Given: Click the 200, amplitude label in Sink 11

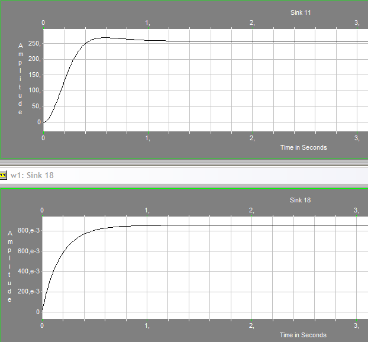Looking at the screenshot, I should click(34, 59).
